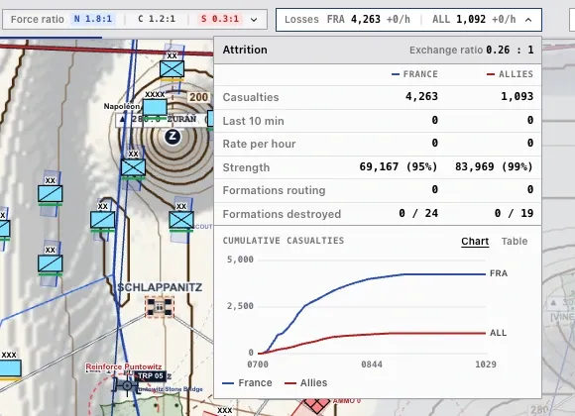This screenshot has width=575, height=416.
Task: Click the 200 contour elevation label
Action: point(198,97)
